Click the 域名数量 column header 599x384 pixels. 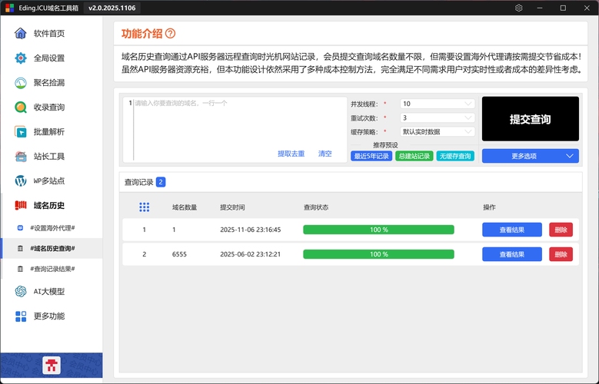[x=185, y=207]
